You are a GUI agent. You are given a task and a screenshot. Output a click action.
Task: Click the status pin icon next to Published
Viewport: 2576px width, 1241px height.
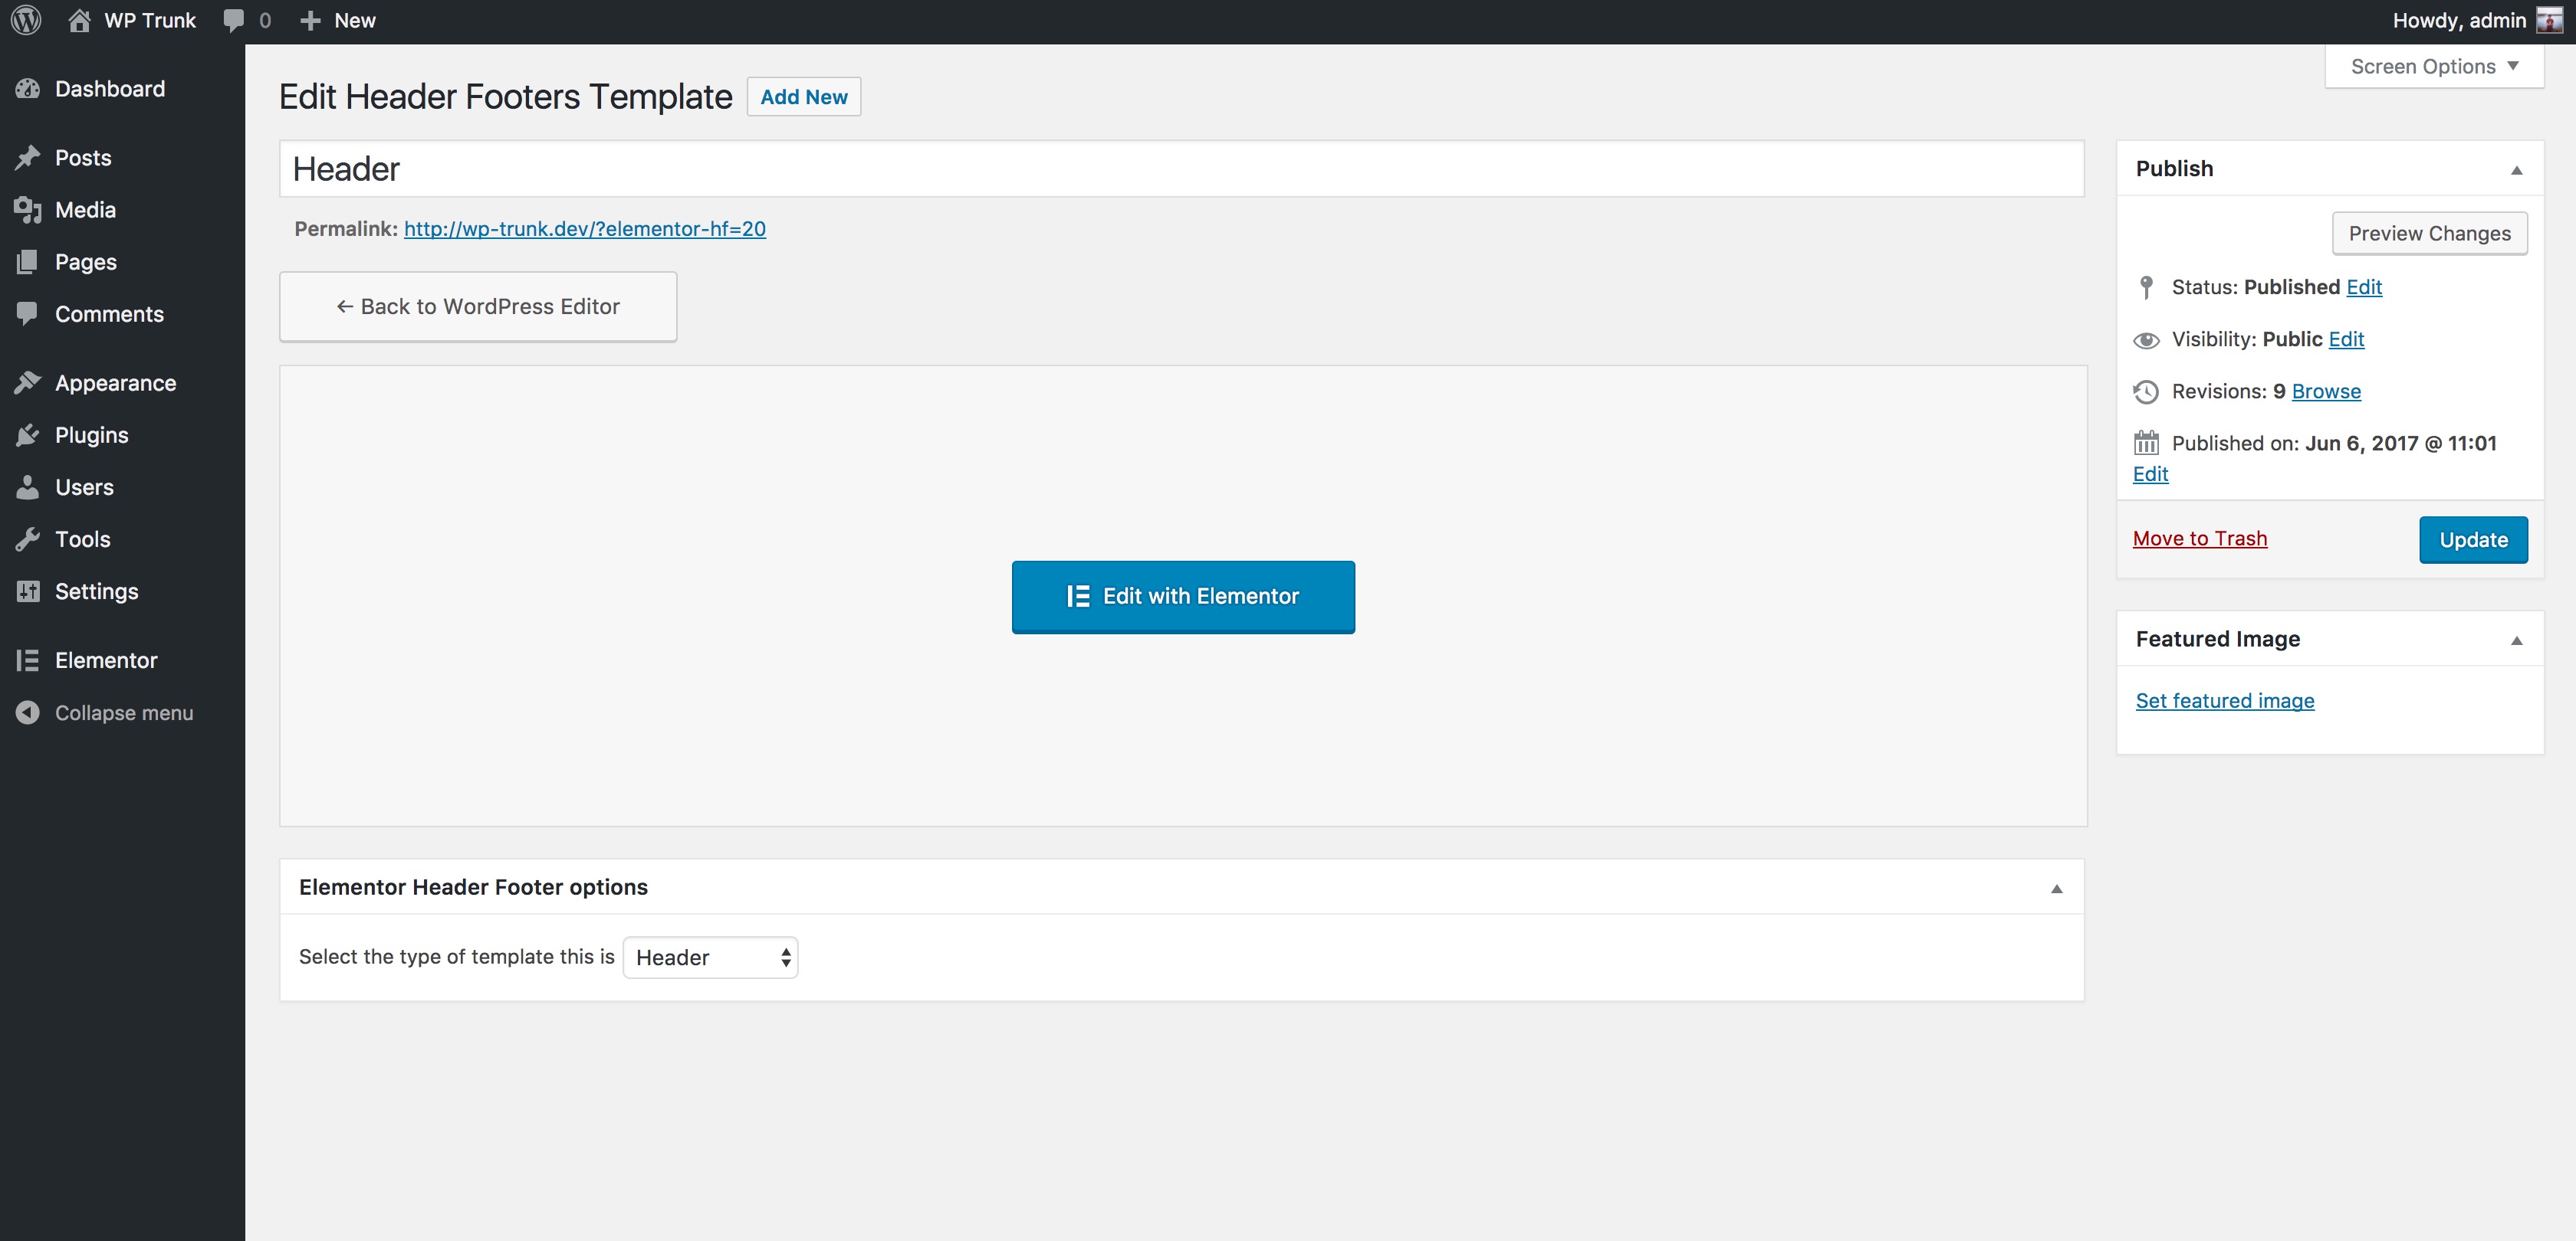[2147, 286]
